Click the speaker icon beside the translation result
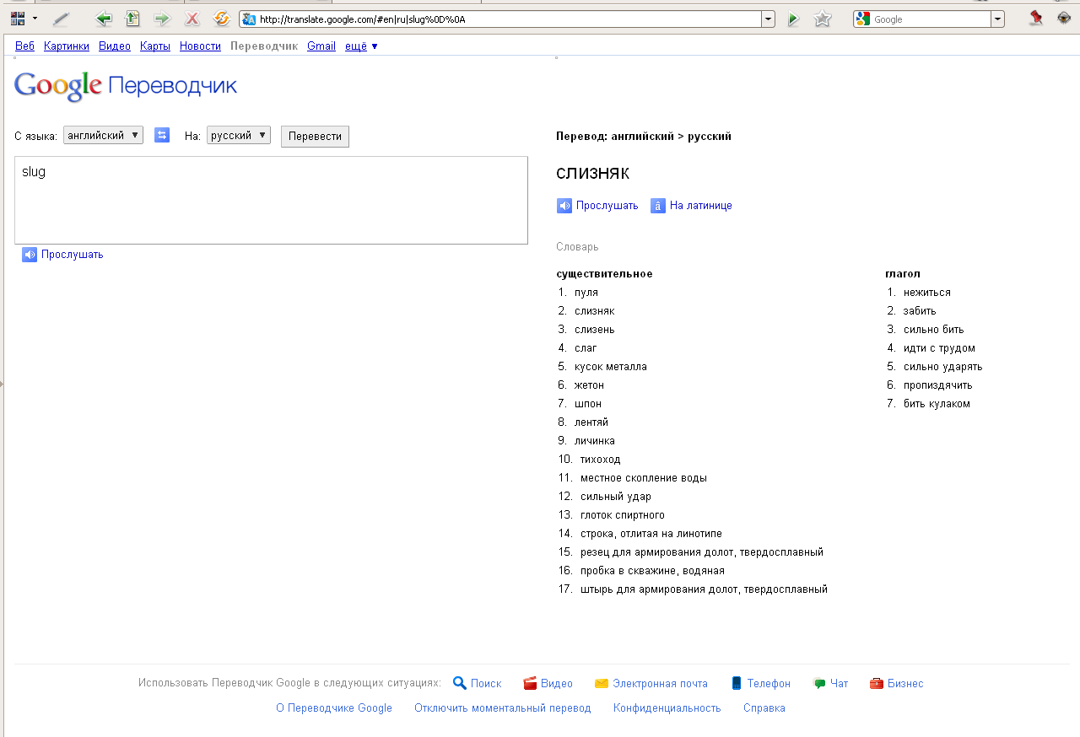 click(x=564, y=206)
